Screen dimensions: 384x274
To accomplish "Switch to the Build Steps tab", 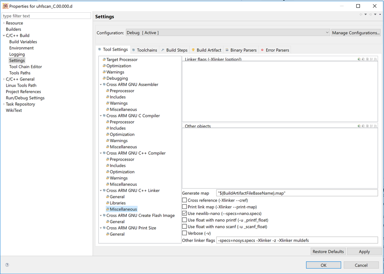I will coord(174,50).
